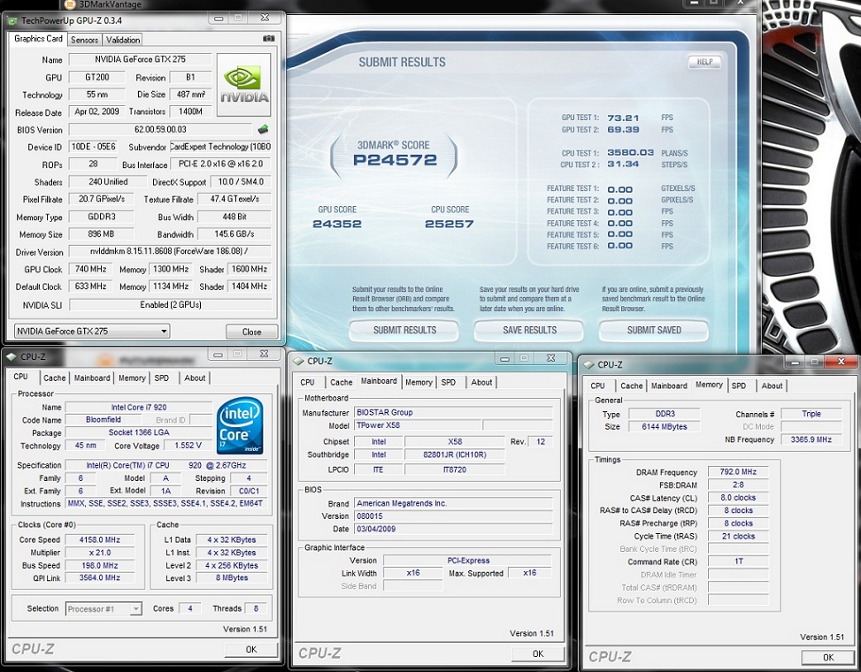Click the GPU-Z title bar app icon

(12, 21)
